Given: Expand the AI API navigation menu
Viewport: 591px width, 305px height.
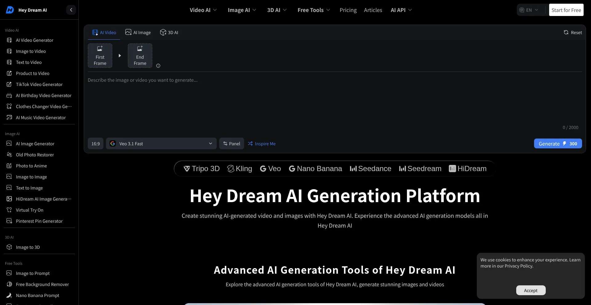Looking at the screenshot, I should coord(401,10).
